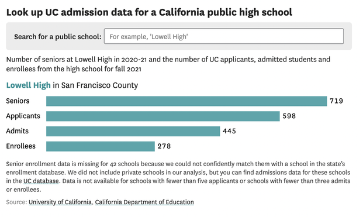Click the Enrollees bar showing 278
363x217 pixels.
tap(101, 146)
